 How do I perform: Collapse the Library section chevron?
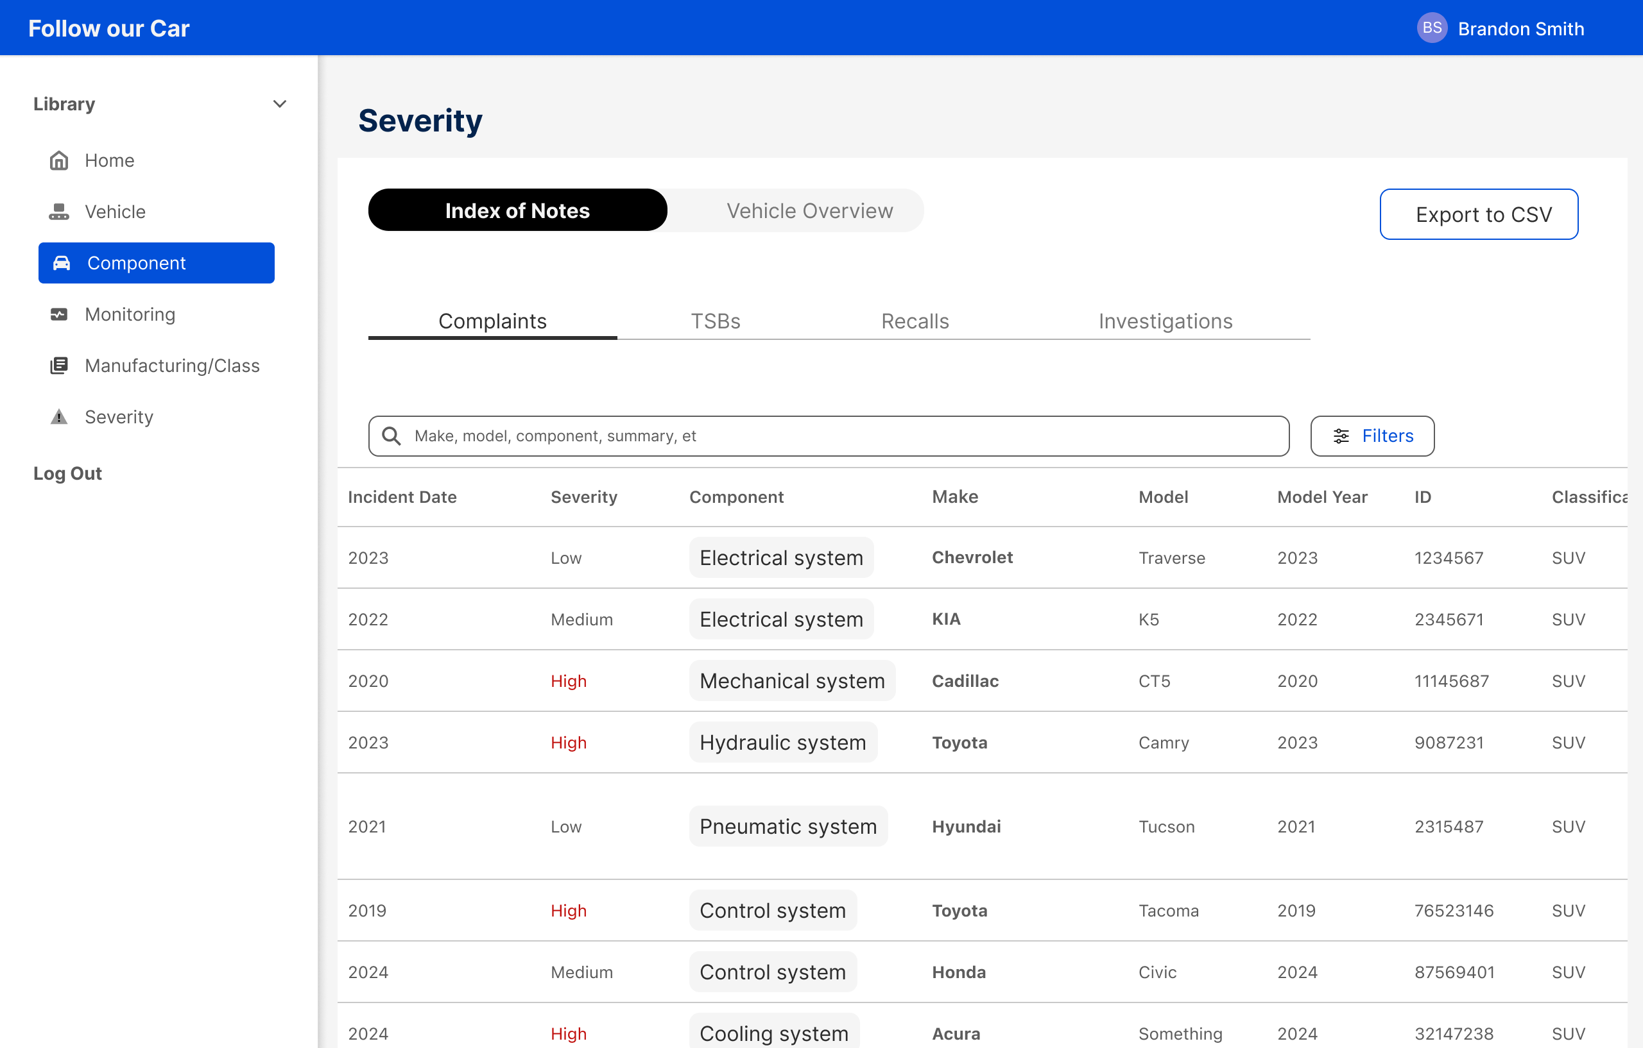tap(280, 105)
